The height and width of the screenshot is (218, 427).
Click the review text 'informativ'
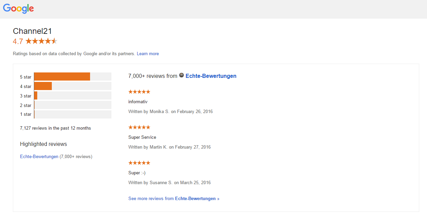click(x=138, y=102)
